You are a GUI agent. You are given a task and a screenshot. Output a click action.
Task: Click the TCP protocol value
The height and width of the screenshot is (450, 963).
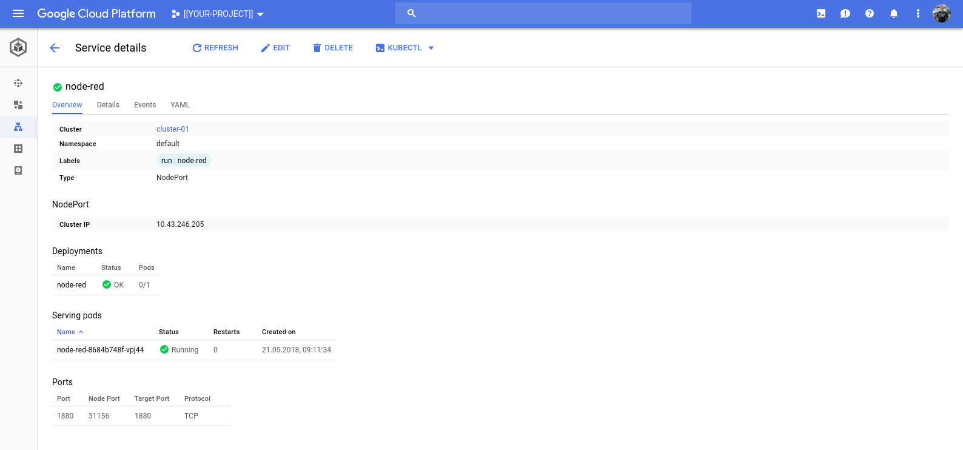coord(191,416)
